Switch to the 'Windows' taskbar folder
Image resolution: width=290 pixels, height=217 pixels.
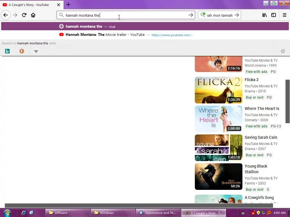click(113, 213)
